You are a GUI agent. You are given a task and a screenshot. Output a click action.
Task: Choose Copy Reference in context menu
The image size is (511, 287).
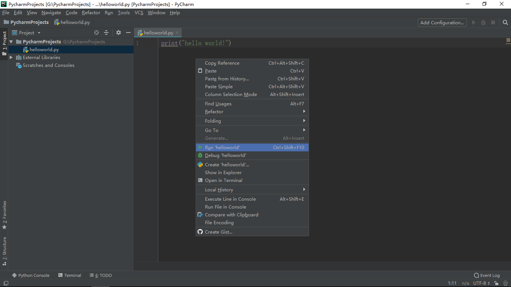tap(252, 63)
